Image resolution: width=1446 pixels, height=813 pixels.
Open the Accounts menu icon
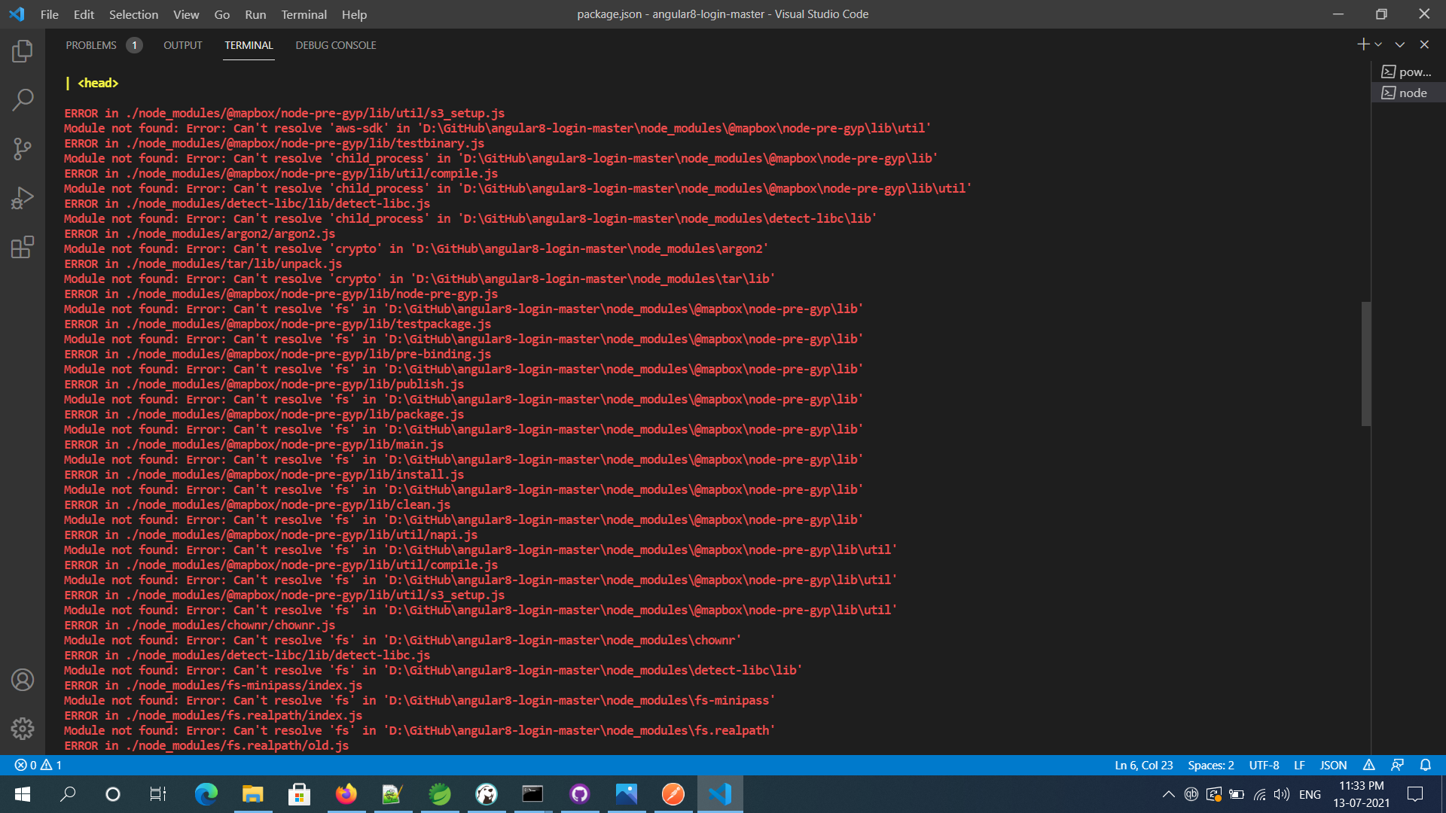point(23,680)
